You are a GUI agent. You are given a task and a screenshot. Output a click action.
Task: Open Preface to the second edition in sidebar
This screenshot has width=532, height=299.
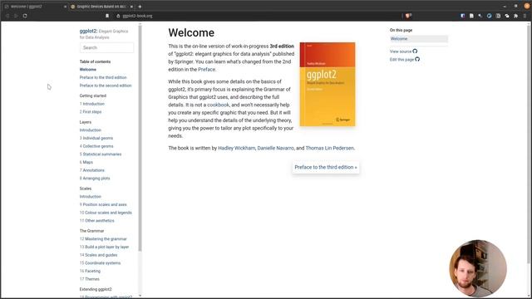(106, 86)
